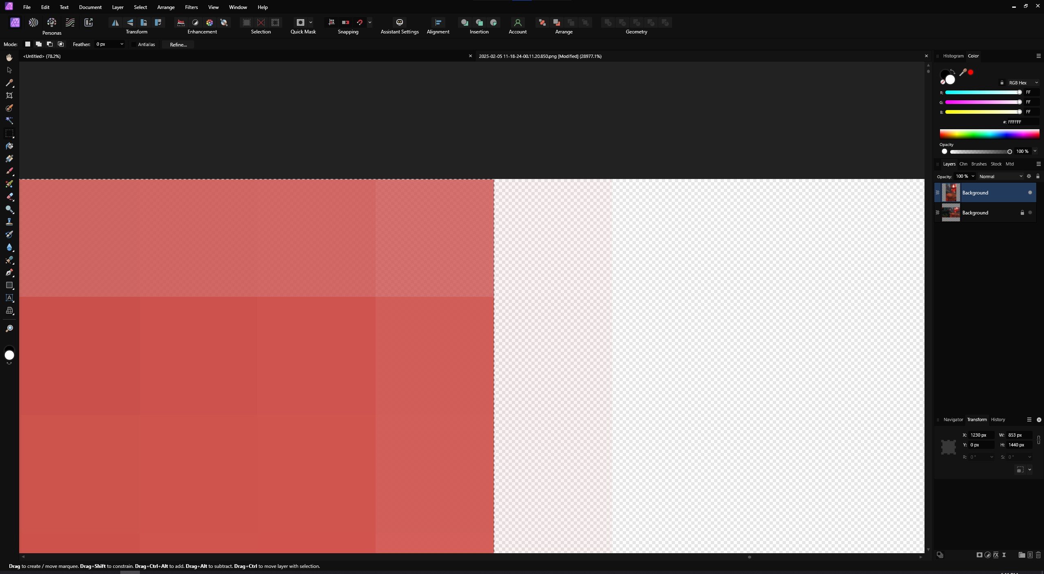This screenshot has height=574, width=1044.
Task: Click the Refine... button
Action: click(x=178, y=44)
